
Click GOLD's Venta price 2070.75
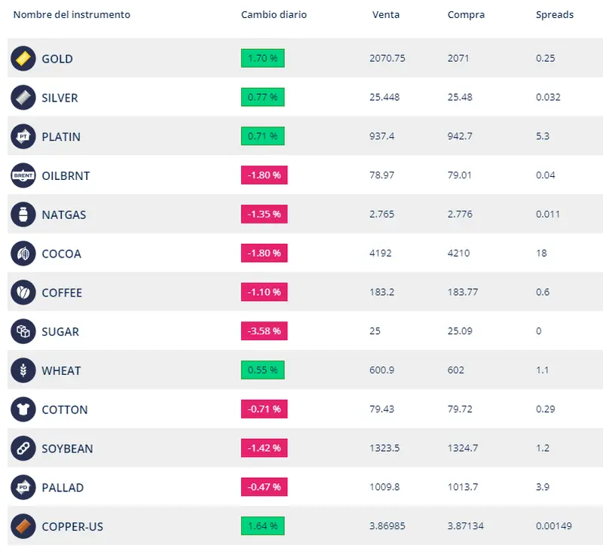387,59
